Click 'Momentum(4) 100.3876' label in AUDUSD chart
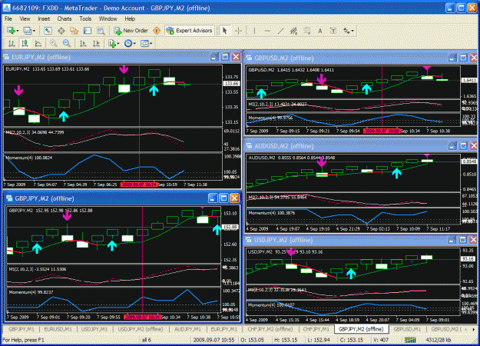The image size is (480, 346). (x=271, y=213)
